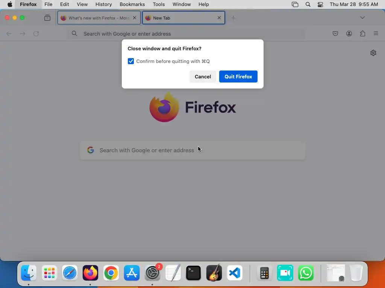Open the Trash in the Dock
The height and width of the screenshot is (288, 385).
(356, 273)
